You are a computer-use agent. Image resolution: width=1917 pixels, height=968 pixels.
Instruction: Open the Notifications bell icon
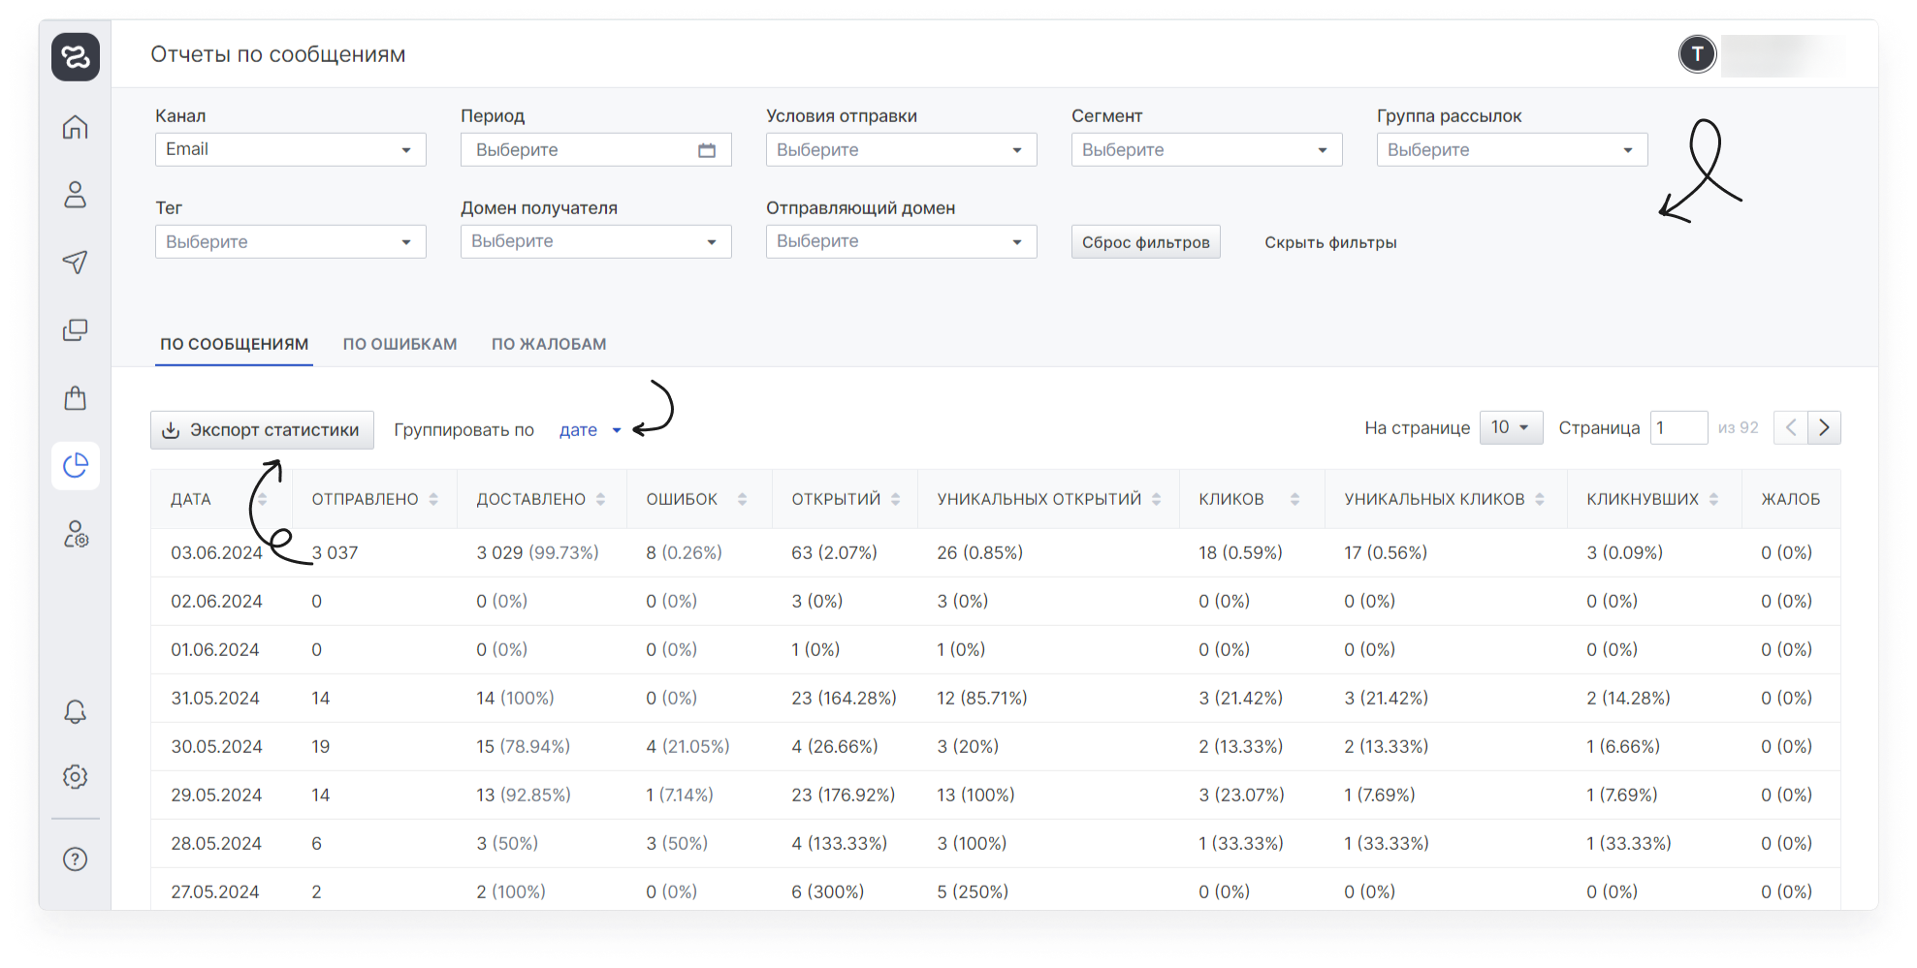76,712
